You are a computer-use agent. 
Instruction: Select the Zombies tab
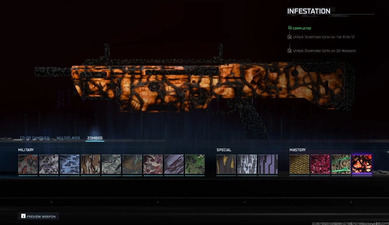(95, 138)
